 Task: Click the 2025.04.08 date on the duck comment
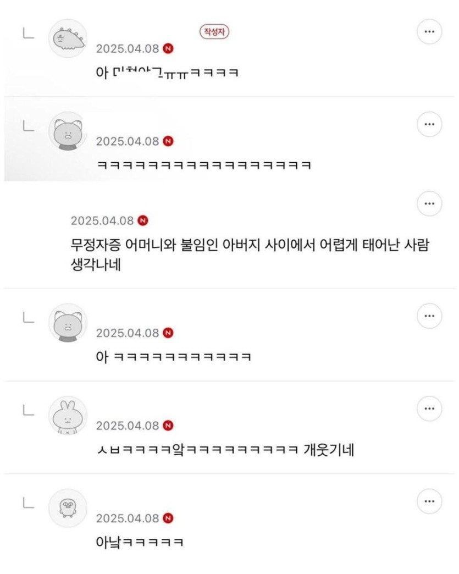click(128, 518)
